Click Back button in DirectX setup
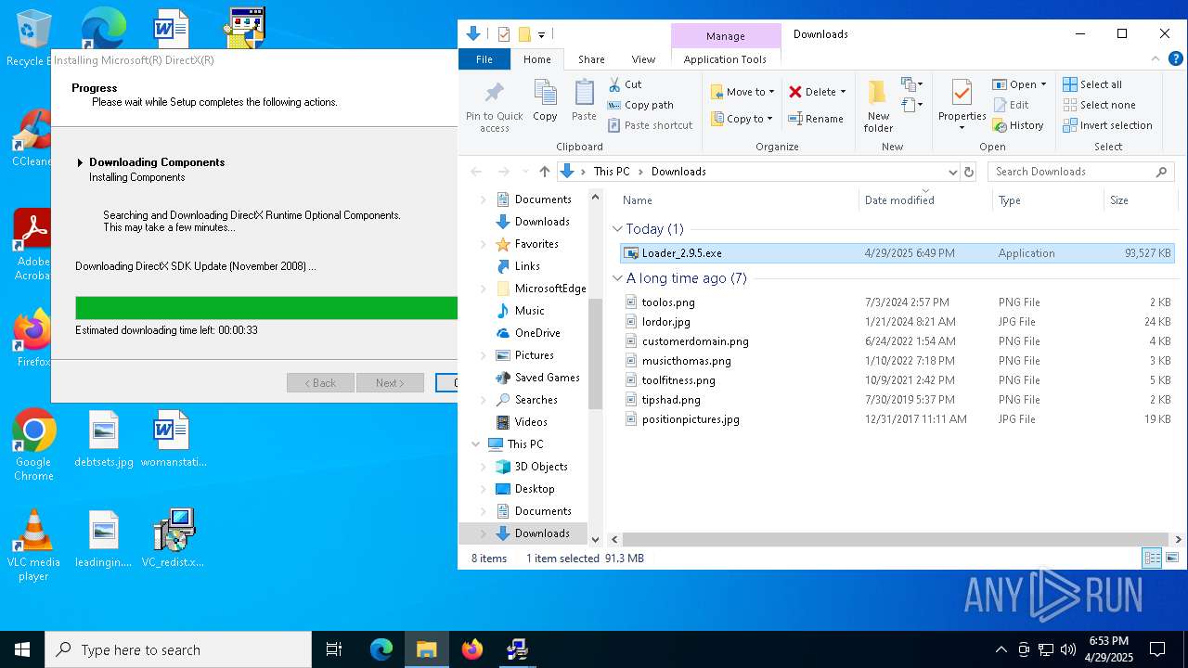This screenshot has width=1188, height=668. [320, 383]
